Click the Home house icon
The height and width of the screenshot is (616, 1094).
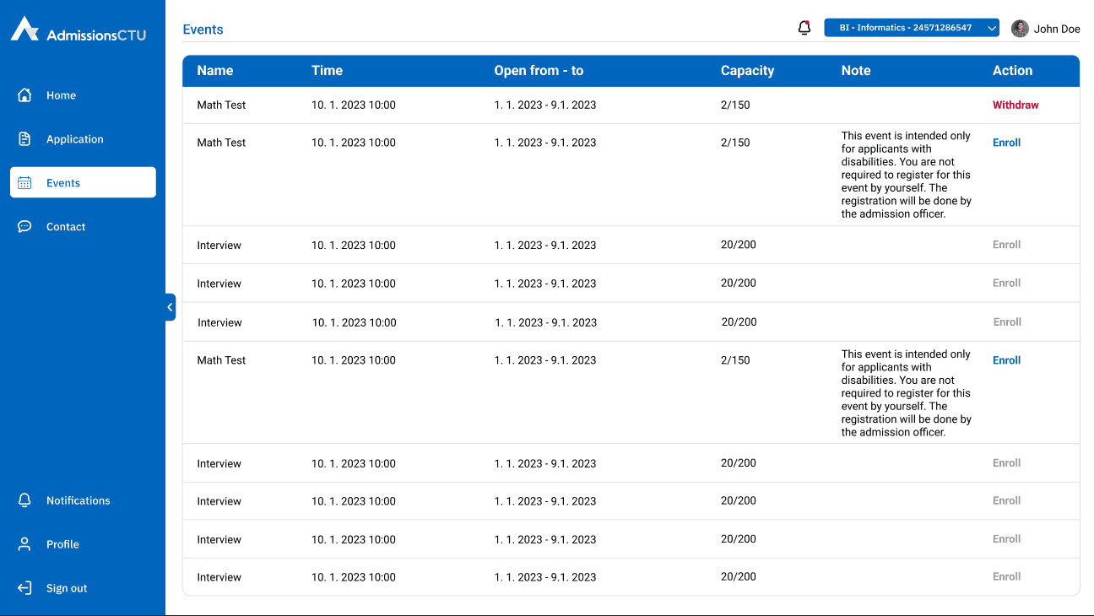(24, 95)
